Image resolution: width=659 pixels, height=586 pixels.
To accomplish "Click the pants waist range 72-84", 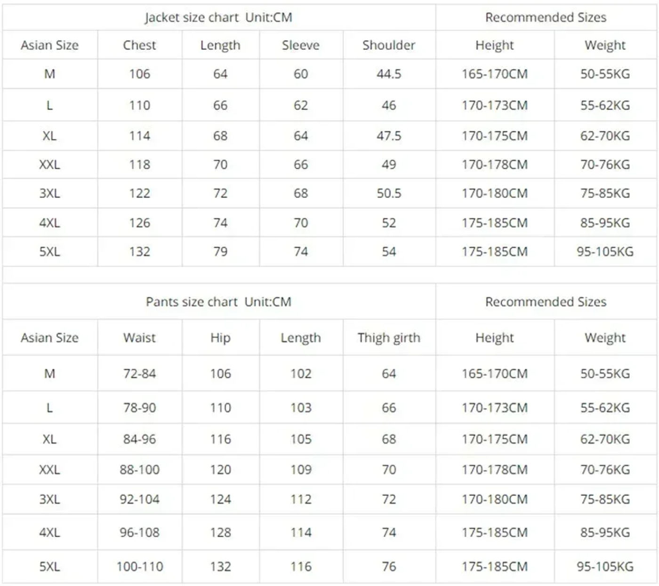I will [x=140, y=373].
